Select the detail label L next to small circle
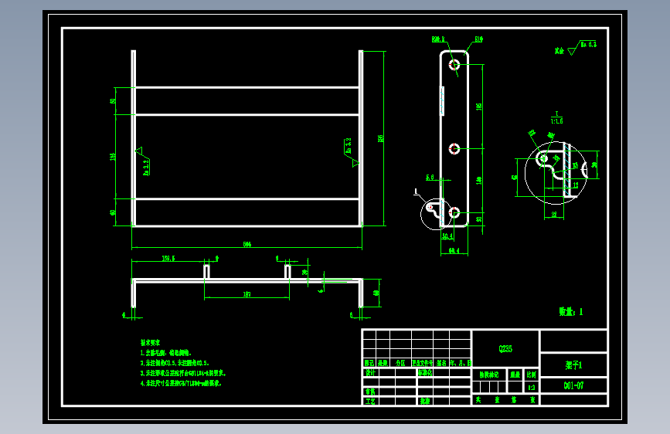 417,192
